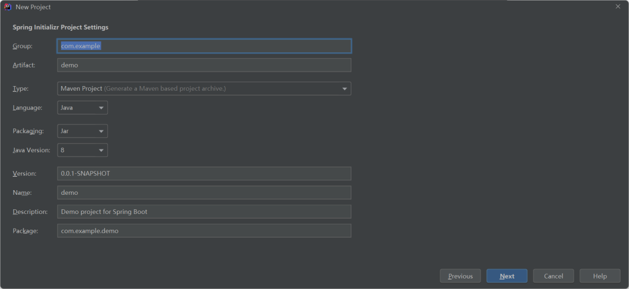Click the Description text field
The width and height of the screenshot is (629, 289).
[x=204, y=212]
